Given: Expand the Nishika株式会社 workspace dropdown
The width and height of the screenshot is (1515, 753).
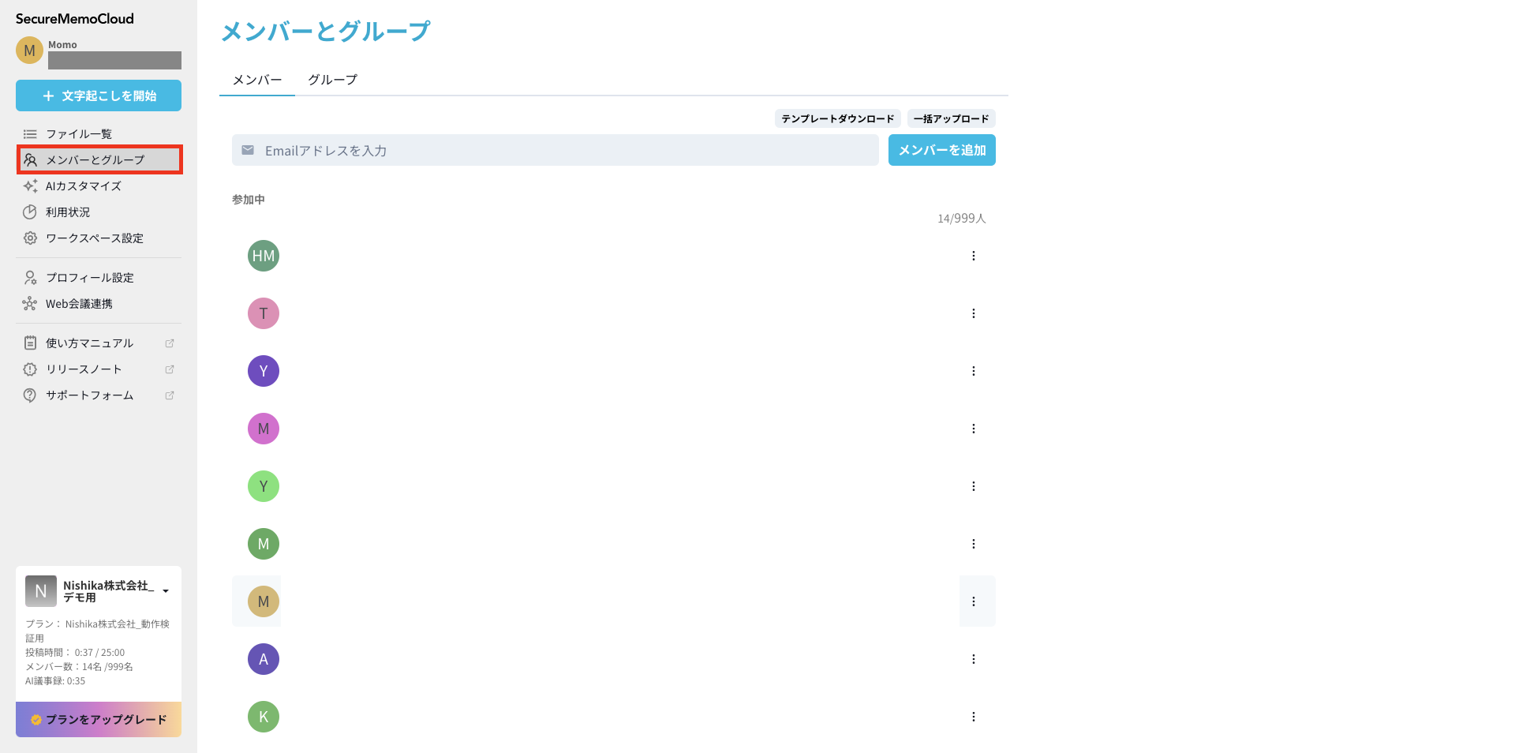Looking at the screenshot, I should [x=166, y=591].
